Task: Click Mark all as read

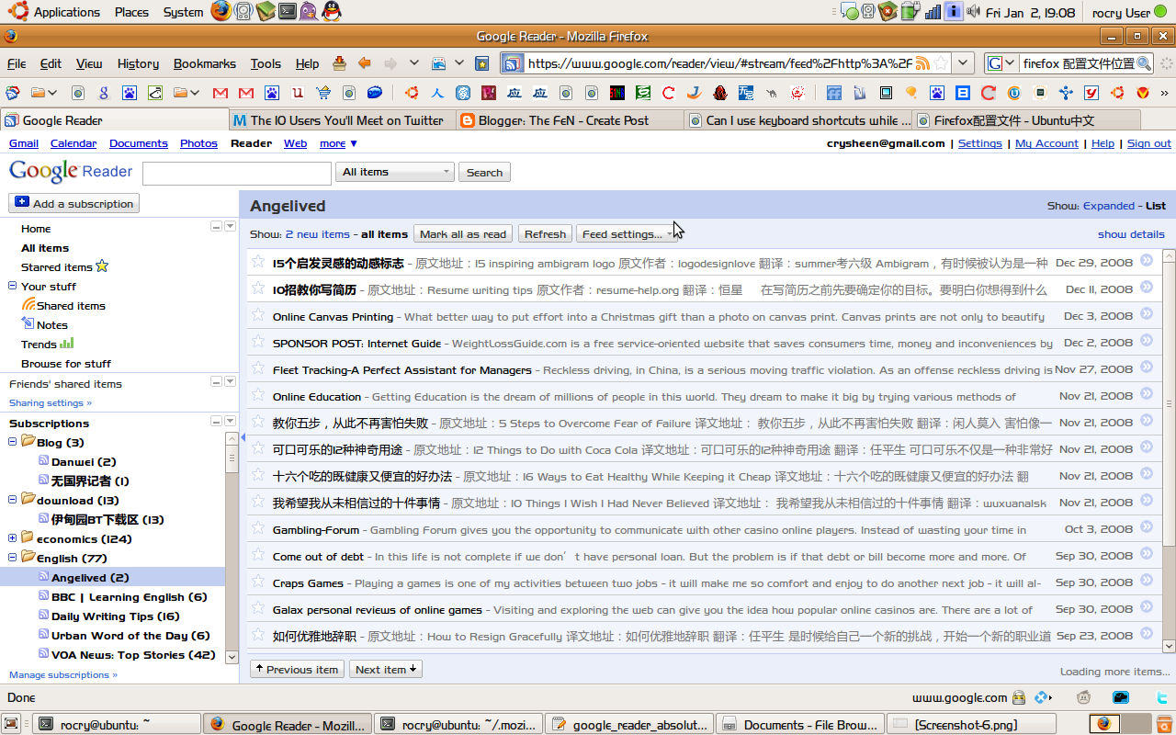Action: [x=463, y=234]
